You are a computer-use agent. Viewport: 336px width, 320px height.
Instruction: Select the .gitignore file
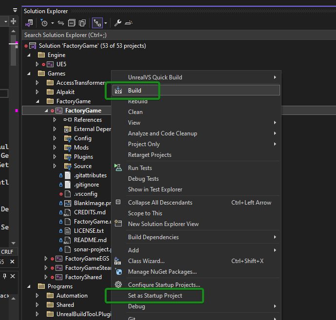point(86,185)
